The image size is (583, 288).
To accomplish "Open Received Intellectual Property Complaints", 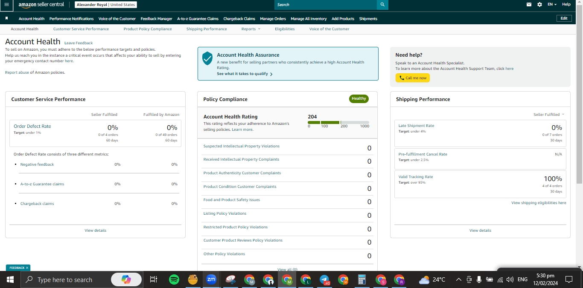I will 241,159.
